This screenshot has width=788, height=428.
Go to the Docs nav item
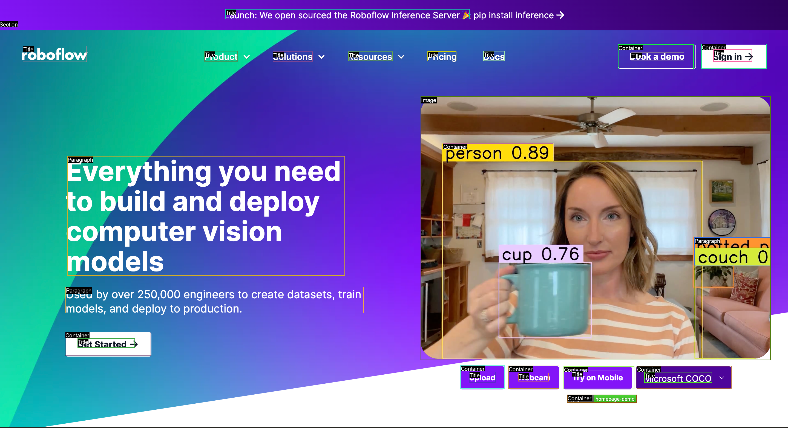[x=494, y=57]
